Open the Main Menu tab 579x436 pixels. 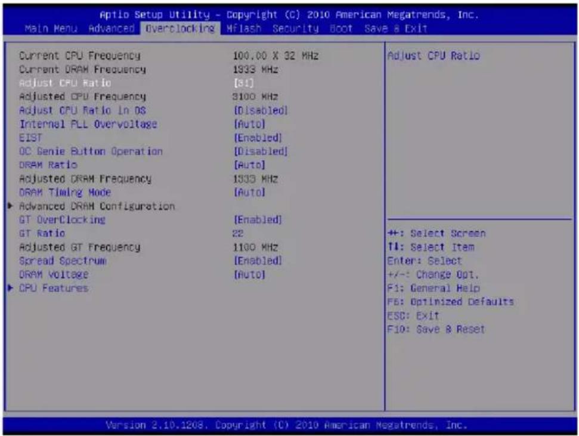click(x=51, y=29)
